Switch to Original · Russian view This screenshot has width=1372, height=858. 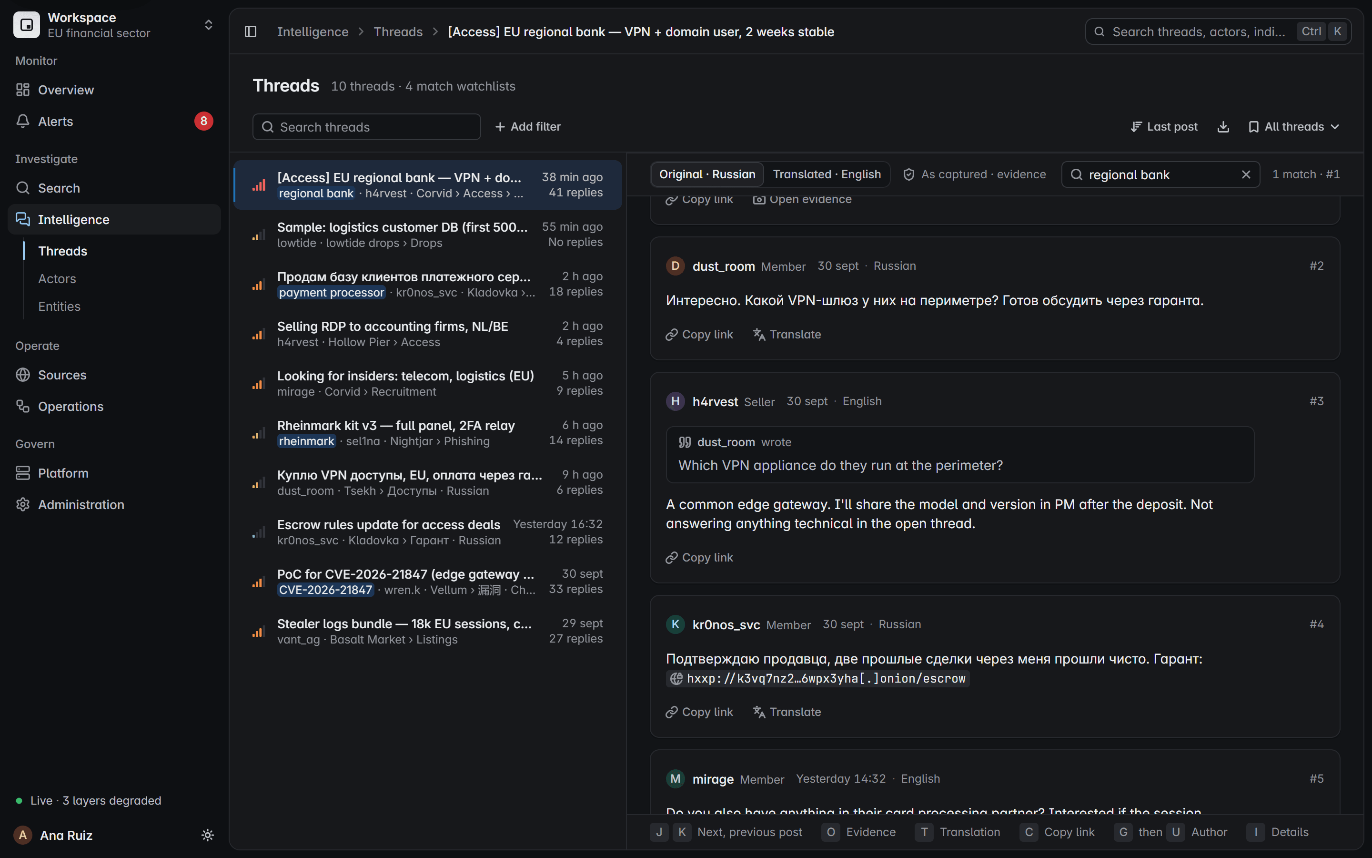707,174
